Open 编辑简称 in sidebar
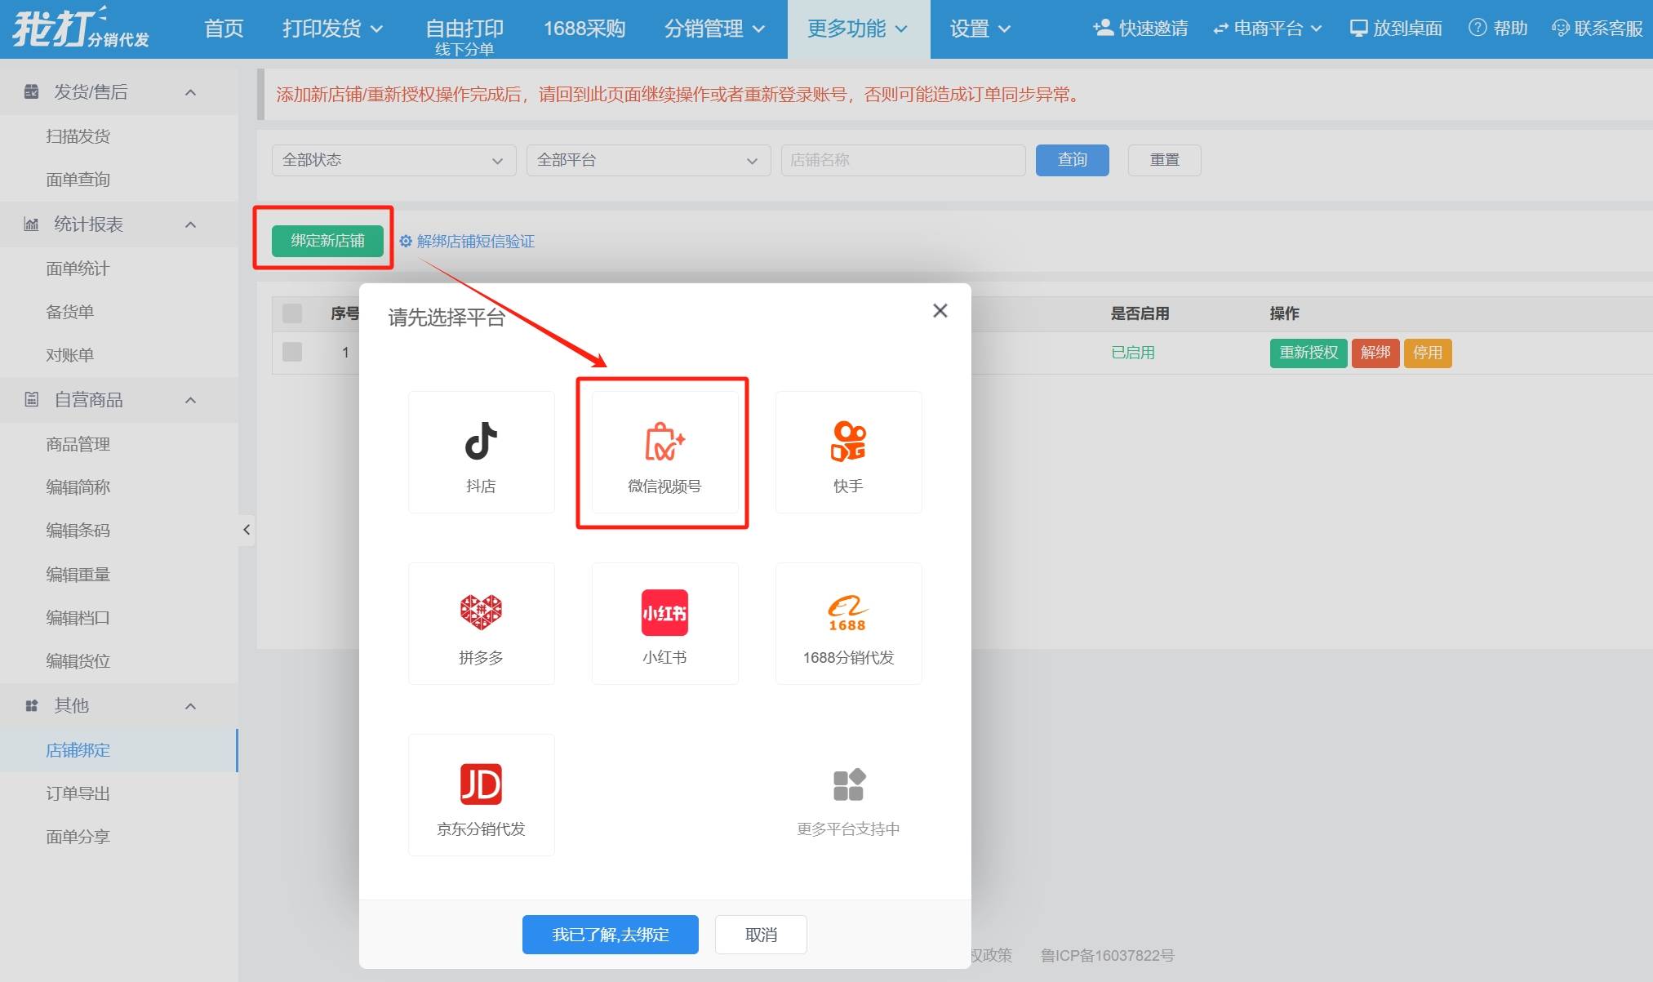1653x982 pixels. point(78,487)
